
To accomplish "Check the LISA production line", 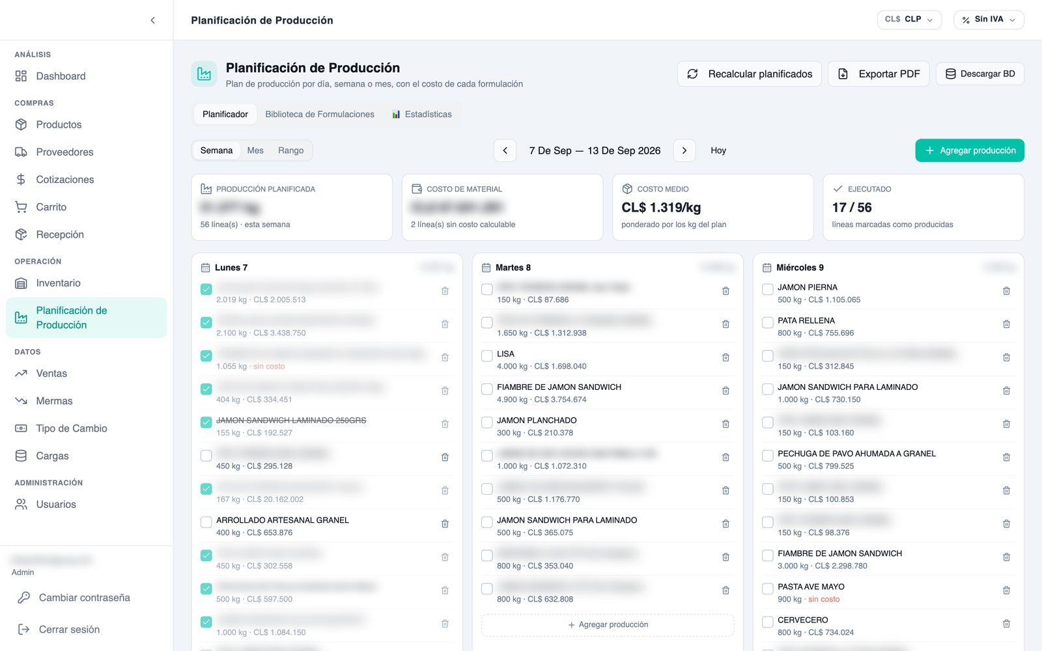I will pos(487,355).
